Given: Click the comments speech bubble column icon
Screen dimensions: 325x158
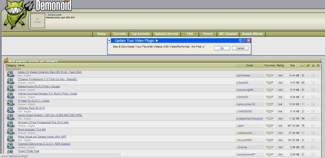Looking at the screenshot, I should [303, 65].
